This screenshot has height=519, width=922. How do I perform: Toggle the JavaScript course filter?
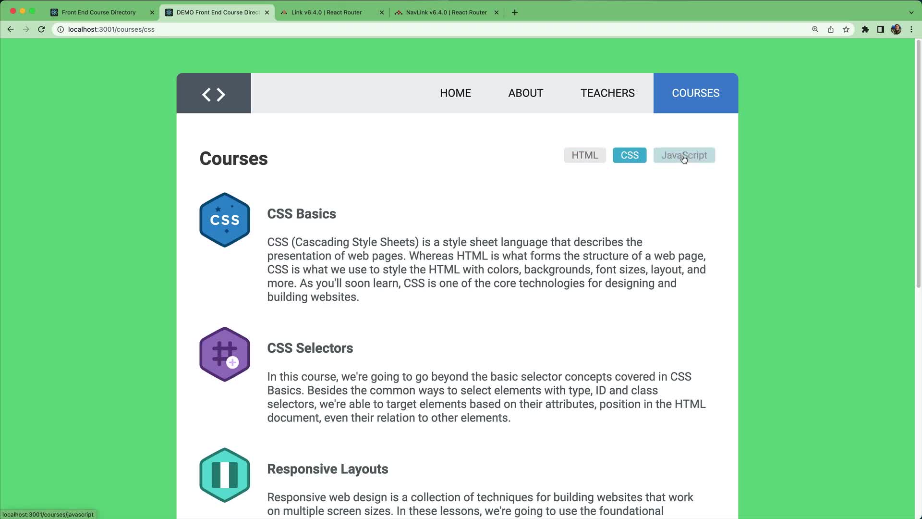point(684,155)
